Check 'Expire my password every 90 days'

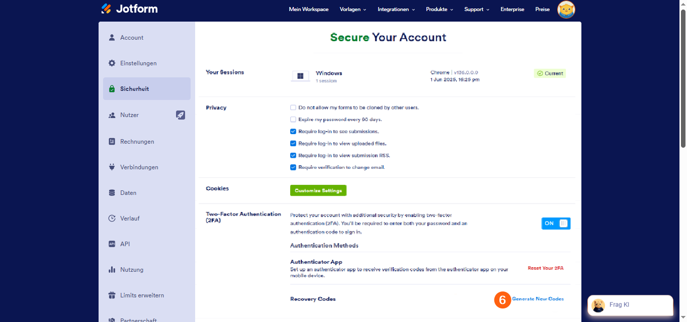tap(293, 120)
